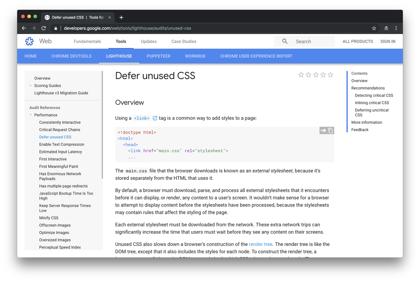Jump to Inlining critical CSS

372,103
